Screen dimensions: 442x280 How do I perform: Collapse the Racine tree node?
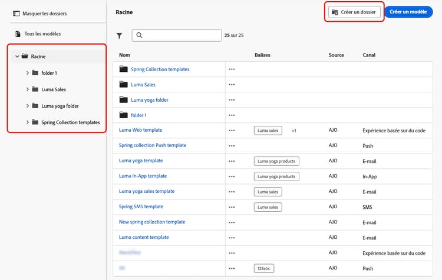(x=17, y=56)
